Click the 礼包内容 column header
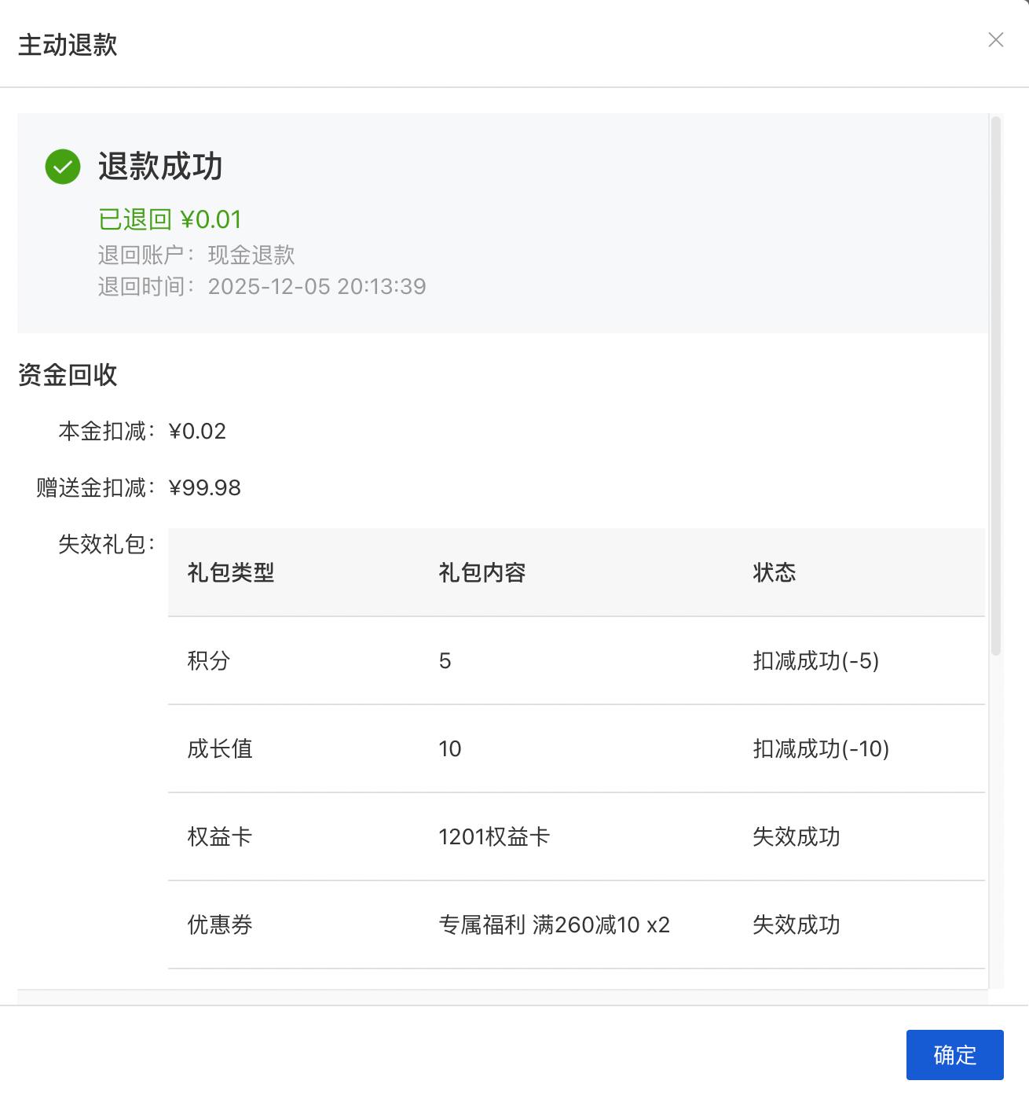Image resolution: width=1029 pixels, height=1099 pixels. pos(482,572)
